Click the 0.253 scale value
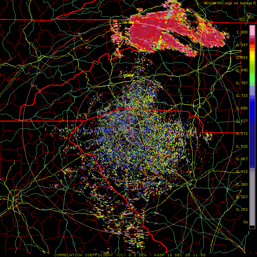 pos(242,210)
